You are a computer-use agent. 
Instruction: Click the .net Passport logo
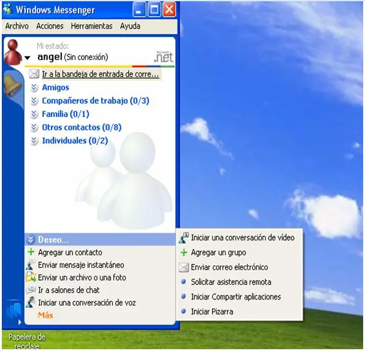(x=164, y=57)
